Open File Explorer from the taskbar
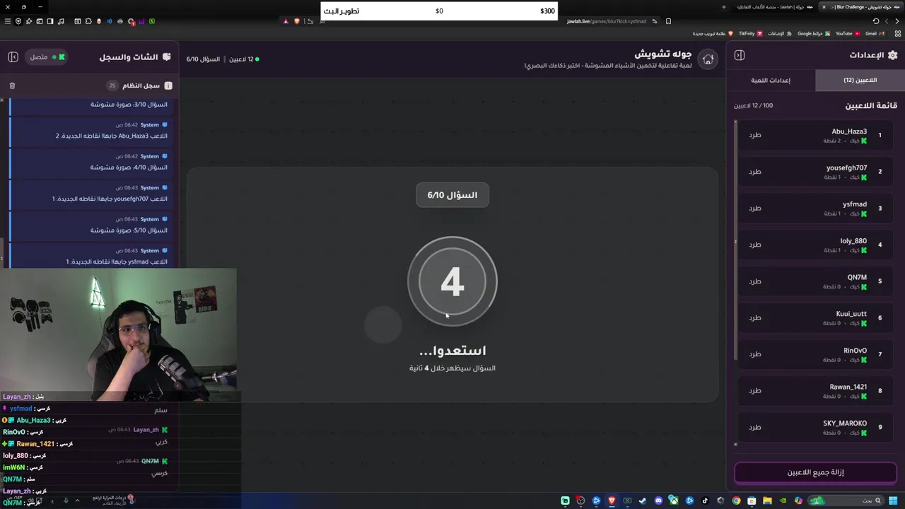The height and width of the screenshot is (509, 905). point(767,501)
